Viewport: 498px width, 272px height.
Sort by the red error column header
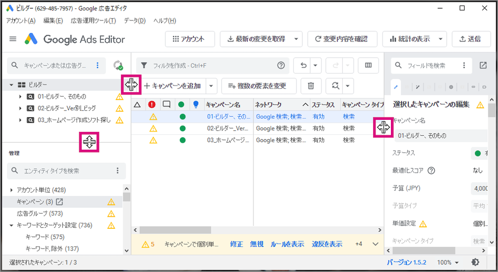point(152,104)
